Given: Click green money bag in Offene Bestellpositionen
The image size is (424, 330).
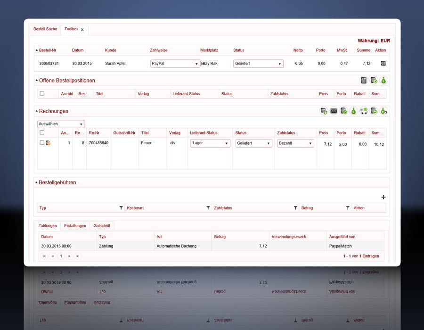Looking at the screenshot, I should 383,80.
